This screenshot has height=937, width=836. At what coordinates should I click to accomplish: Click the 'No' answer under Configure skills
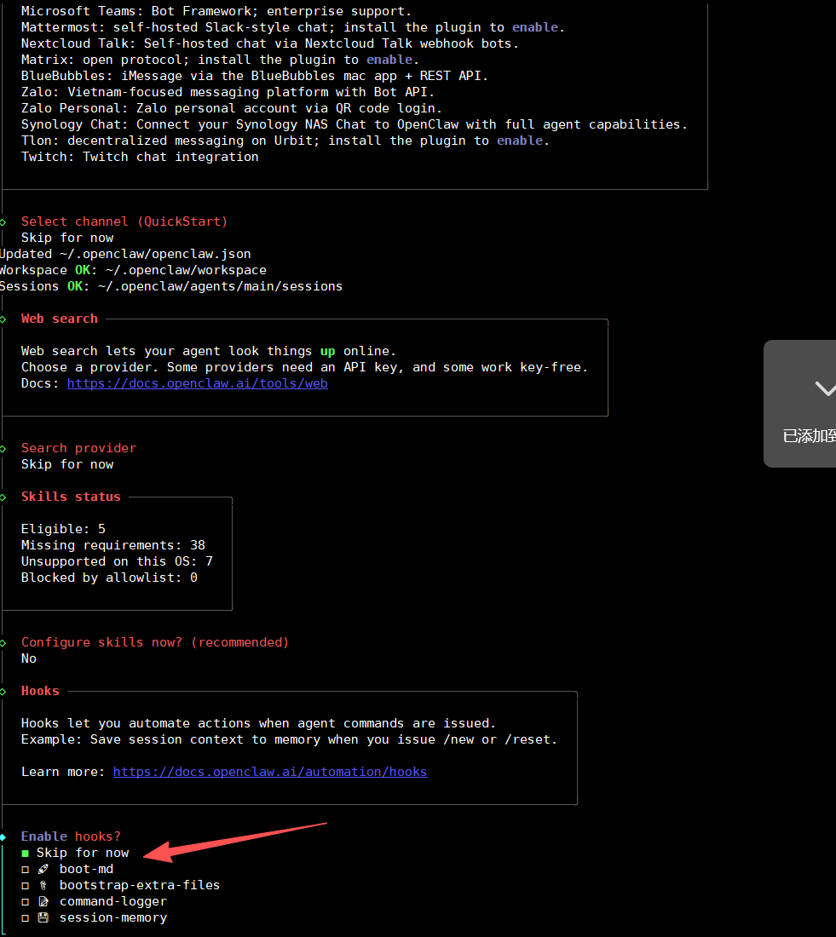(29, 658)
